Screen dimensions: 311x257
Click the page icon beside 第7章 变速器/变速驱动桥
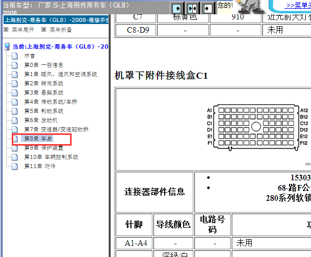(x=15, y=130)
